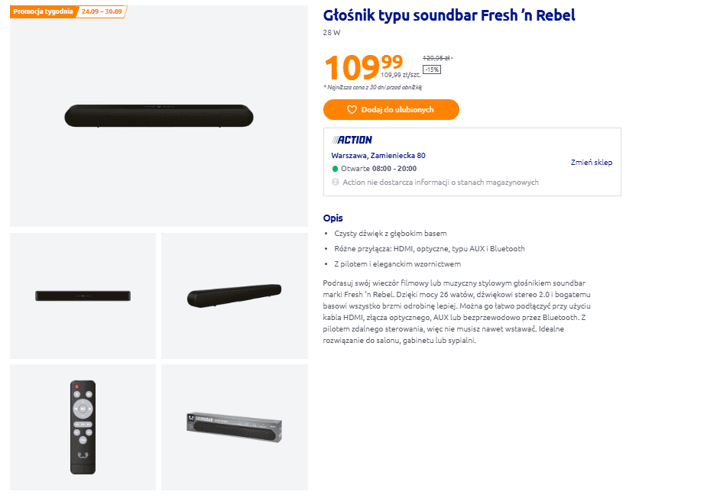Click the 24.09 – 30.09 date label

[x=102, y=11]
